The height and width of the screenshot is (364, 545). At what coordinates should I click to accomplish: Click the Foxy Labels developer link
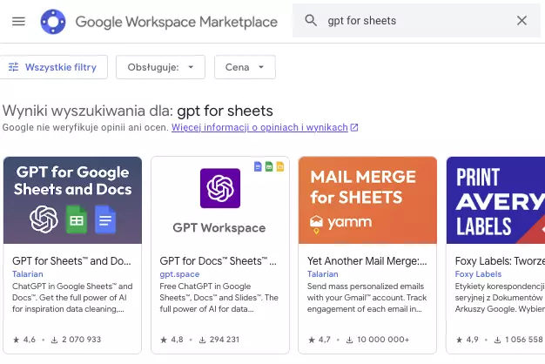click(x=478, y=274)
